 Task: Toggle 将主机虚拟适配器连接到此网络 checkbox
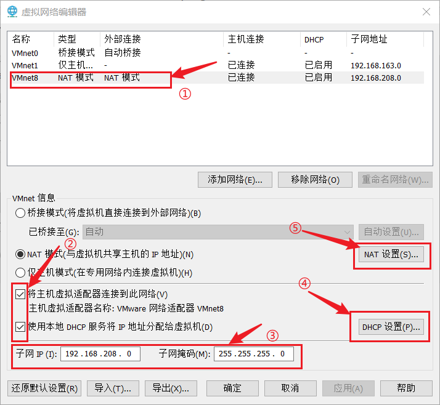tap(20, 294)
